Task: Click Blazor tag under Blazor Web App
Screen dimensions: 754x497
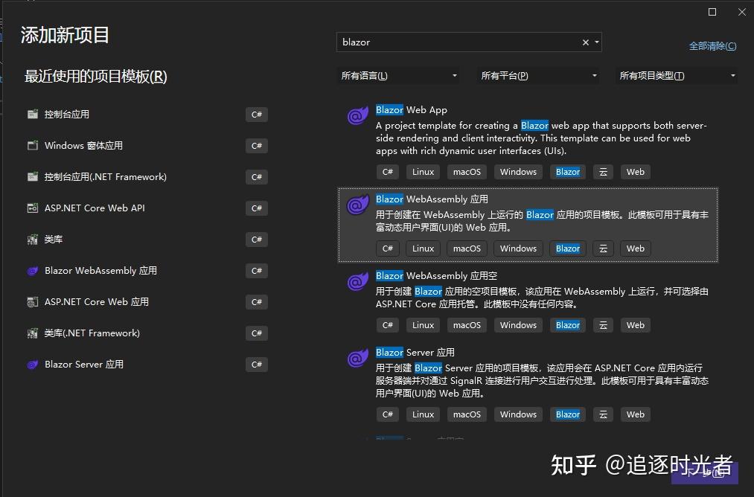Action: (568, 172)
